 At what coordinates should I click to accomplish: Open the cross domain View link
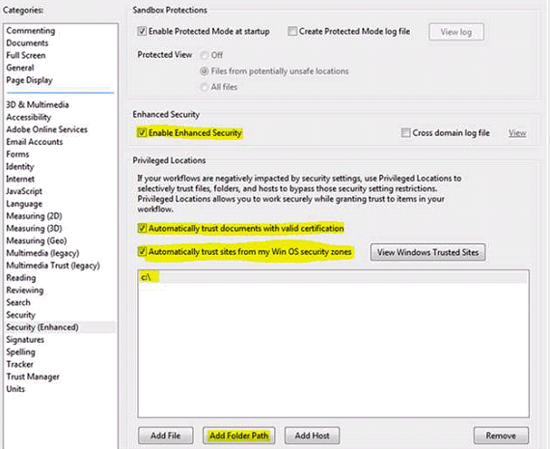pos(517,133)
